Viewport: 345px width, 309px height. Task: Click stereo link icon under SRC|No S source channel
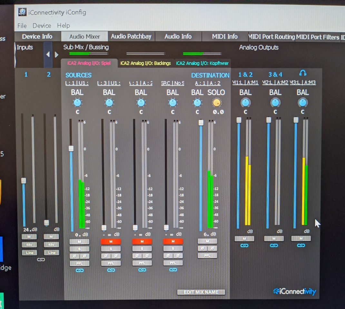coord(173,269)
